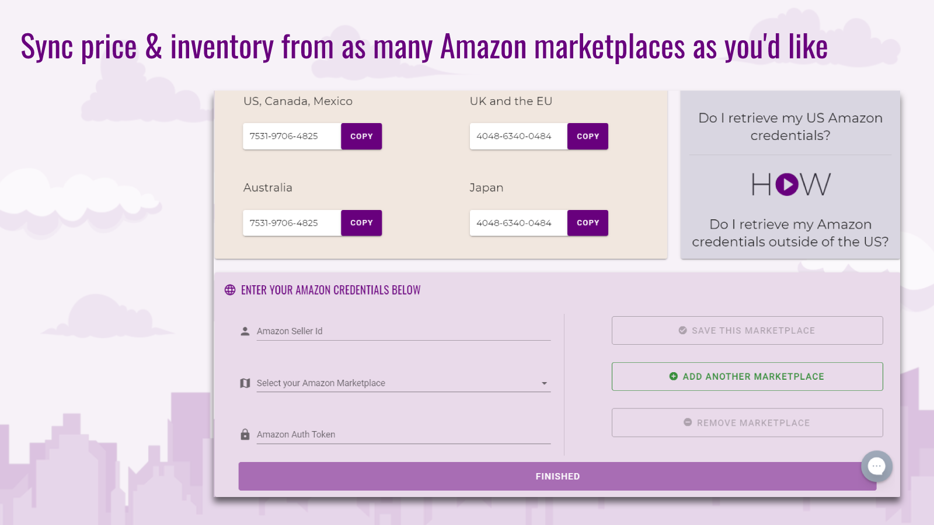This screenshot has height=525, width=934.
Task: Click inside the Amazon Seller Id field
Action: pos(403,331)
